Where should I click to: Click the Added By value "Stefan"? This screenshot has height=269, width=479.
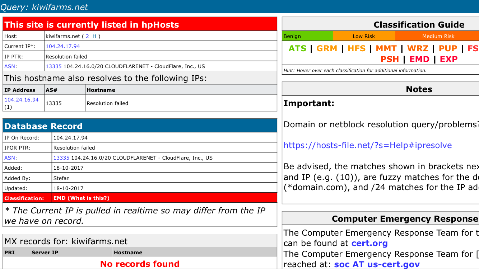point(61,178)
